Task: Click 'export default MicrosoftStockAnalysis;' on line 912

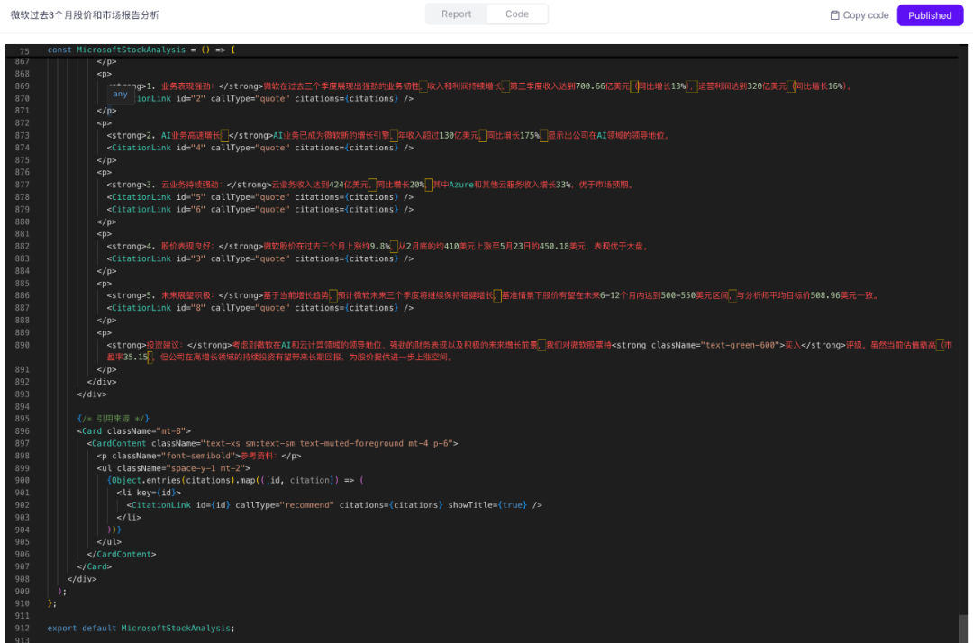Action: pyautogui.click(x=141, y=628)
